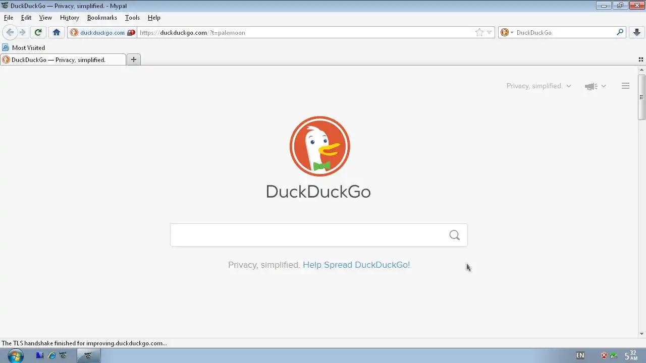Click the taskbar clock showing 5:32 AM

631,355
